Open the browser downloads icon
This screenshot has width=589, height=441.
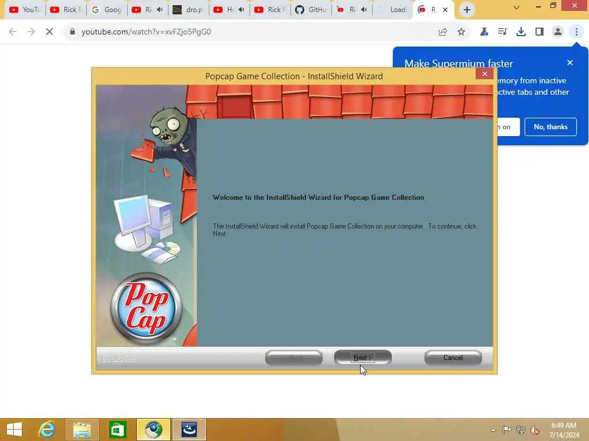pos(521,32)
